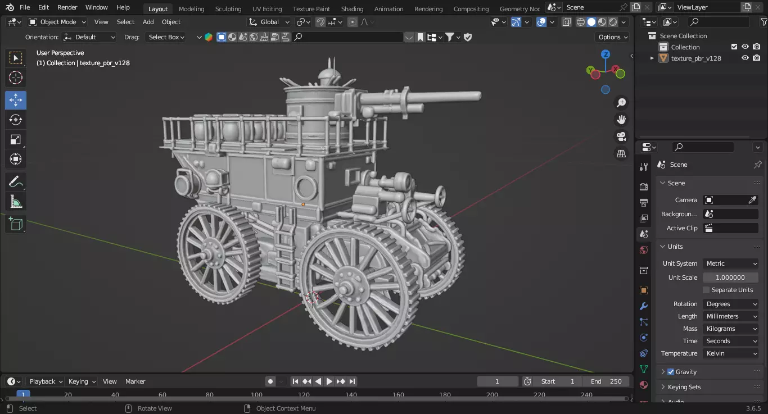This screenshot has width=768, height=414.
Task: Open Unit System Metric dropdown
Action: coord(730,263)
